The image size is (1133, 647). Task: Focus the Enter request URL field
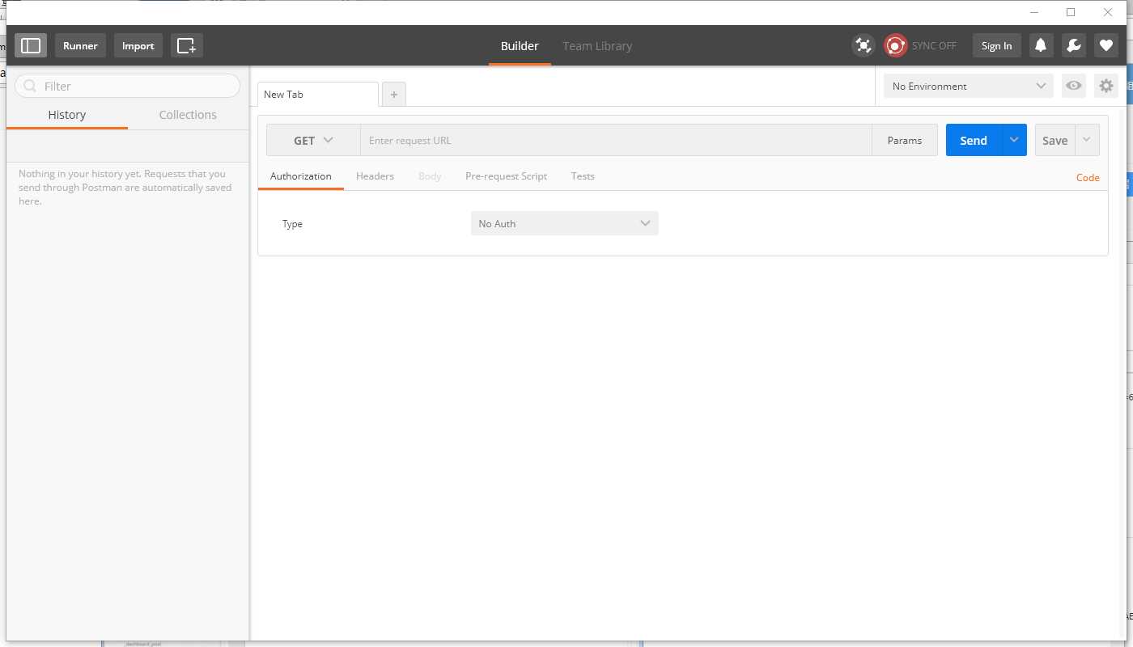click(616, 140)
